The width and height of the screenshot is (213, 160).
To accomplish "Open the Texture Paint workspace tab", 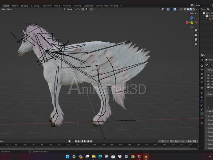I will pos(47,6).
